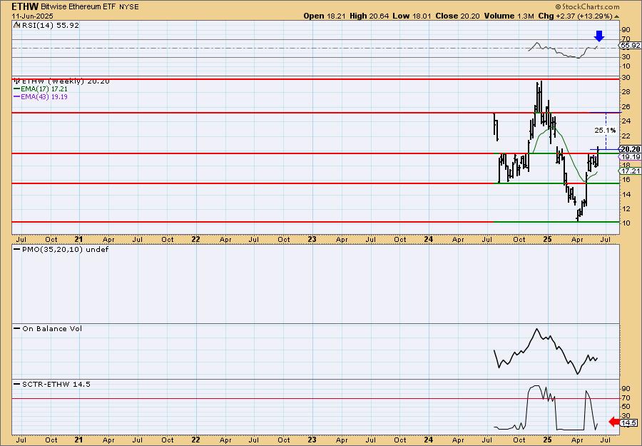Select the PMO(35,20,10) undef label

[x=61, y=249]
